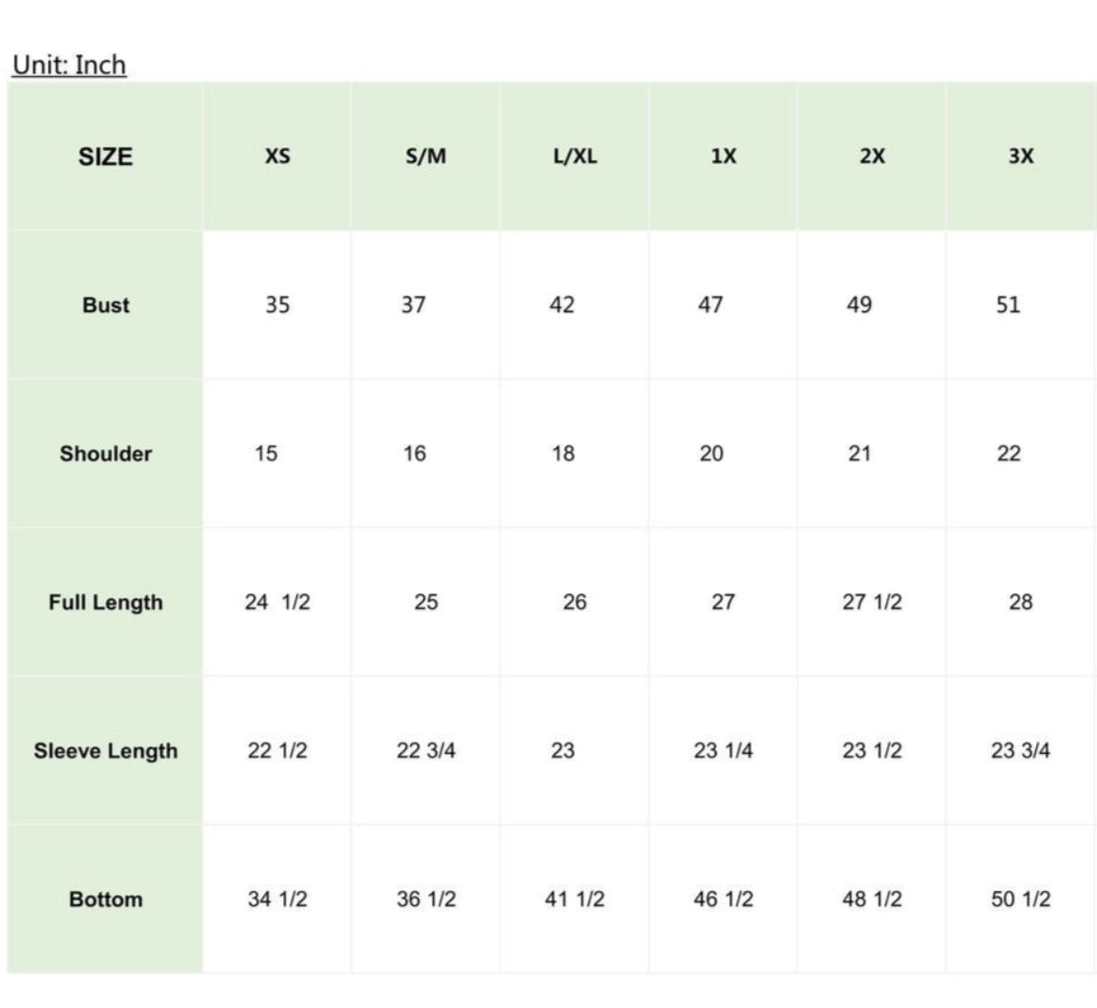The image size is (1097, 1008).
Task: Select the XS column header
Action: 278,157
